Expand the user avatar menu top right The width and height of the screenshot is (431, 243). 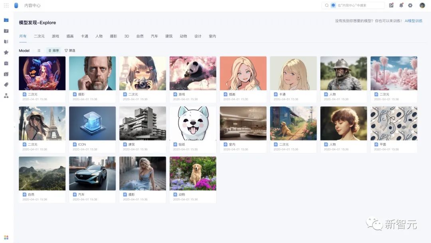[x=422, y=5]
